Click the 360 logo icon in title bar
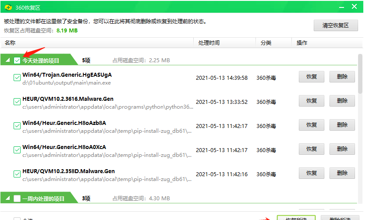Image resolution: width=369 pixels, height=220 pixels. [x=8, y=7]
